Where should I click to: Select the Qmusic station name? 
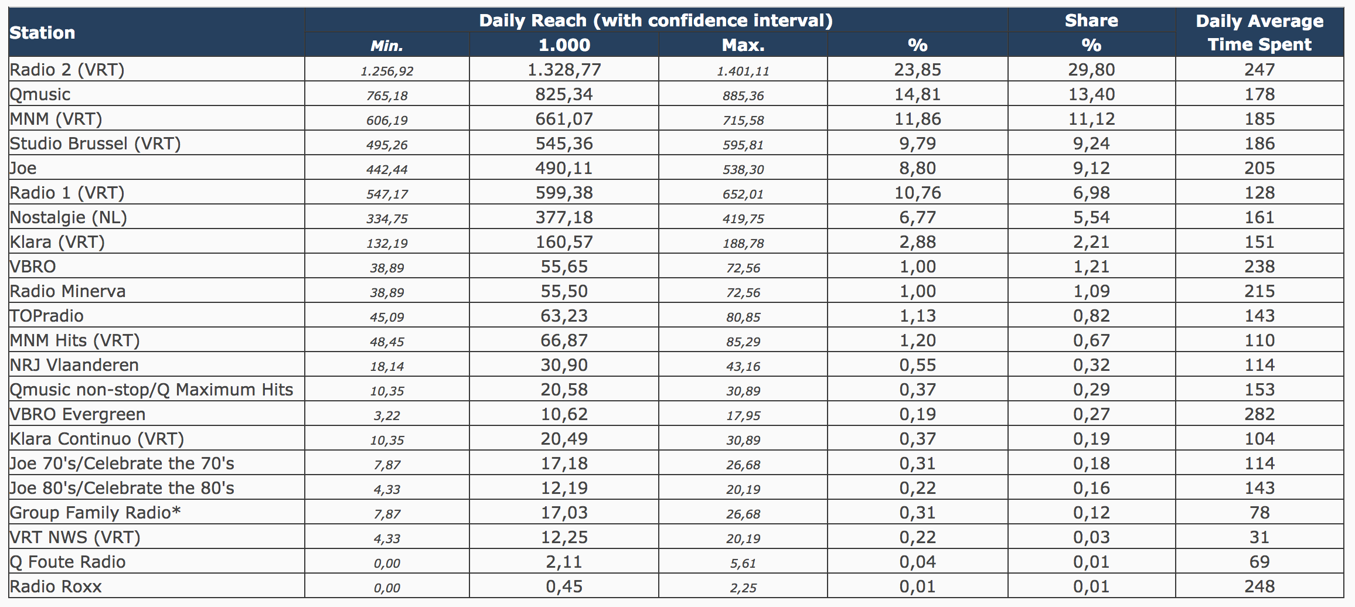[x=40, y=94]
